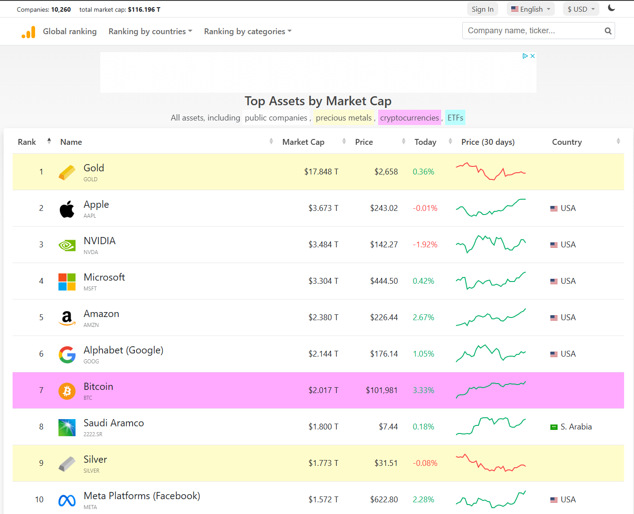Screen dimensions: 634x514
Task: Click NVIDIA's 30-day price chart
Action: click(x=491, y=245)
